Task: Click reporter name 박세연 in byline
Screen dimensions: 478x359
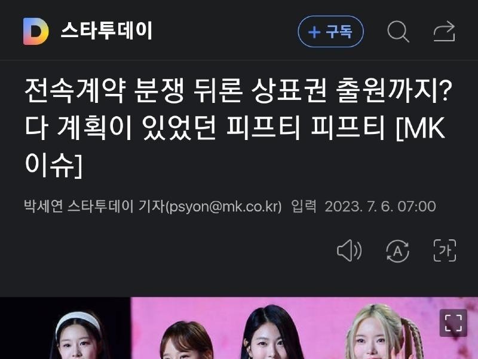Action: (x=43, y=206)
